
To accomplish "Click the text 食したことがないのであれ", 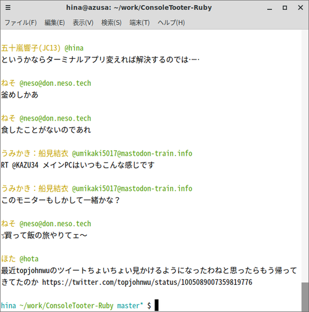I will coord(46,130).
